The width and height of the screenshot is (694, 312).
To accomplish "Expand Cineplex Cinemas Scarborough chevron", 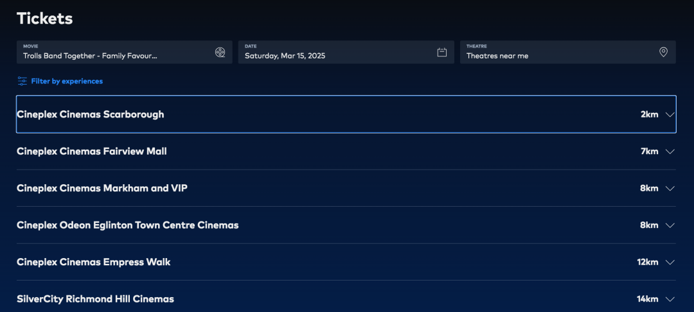I will tap(670, 114).
